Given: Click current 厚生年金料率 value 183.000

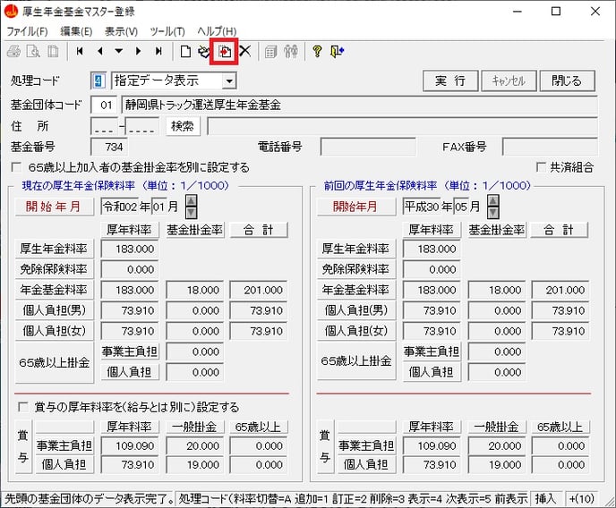Looking at the screenshot, I should [x=130, y=250].
